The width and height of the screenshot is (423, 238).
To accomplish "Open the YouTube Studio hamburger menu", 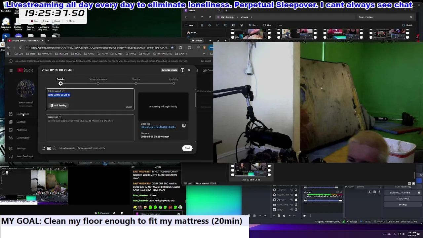I will click(x=11, y=70).
